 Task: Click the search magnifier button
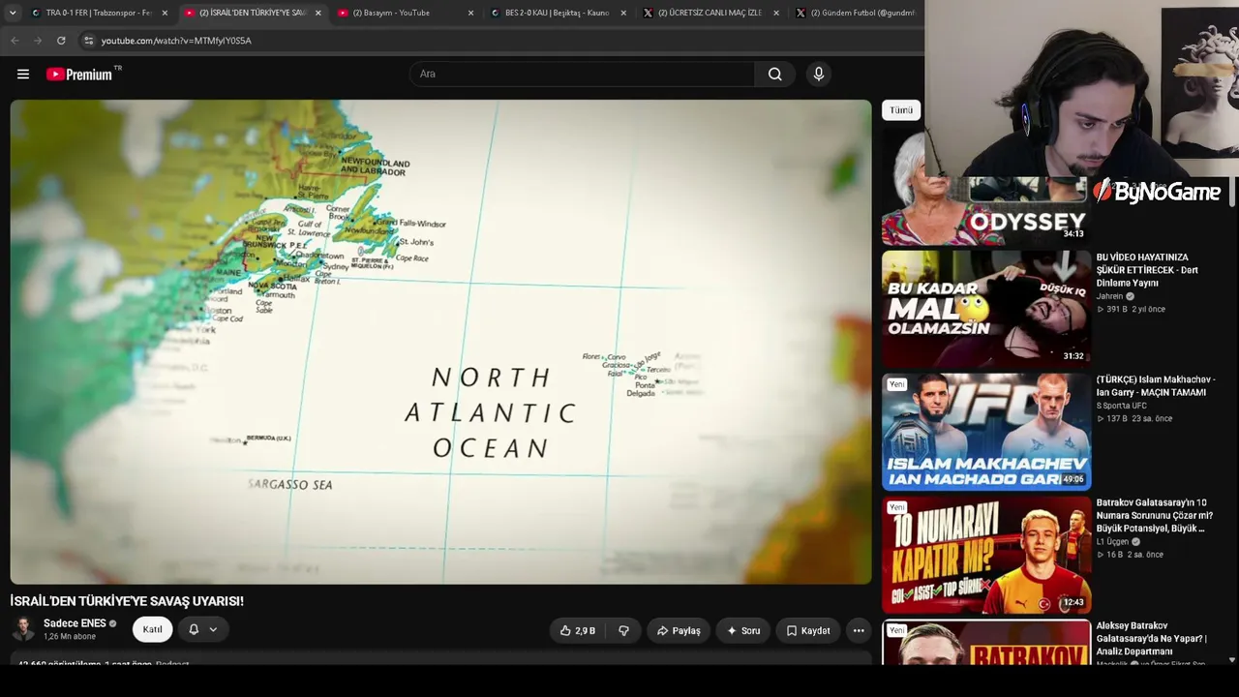(774, 74)
